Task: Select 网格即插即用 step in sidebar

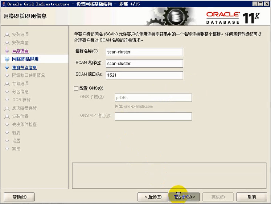Action: tap(25, 59)
